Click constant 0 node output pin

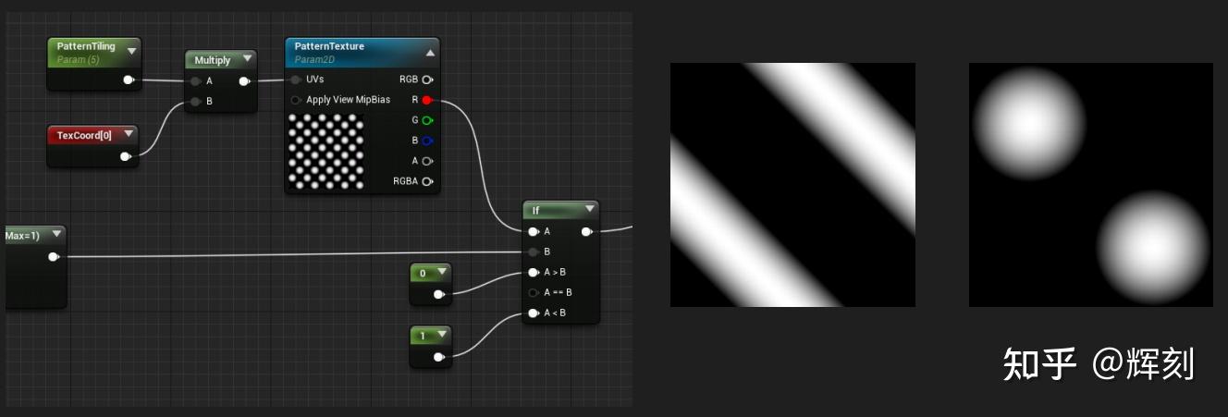pos(439,295)
